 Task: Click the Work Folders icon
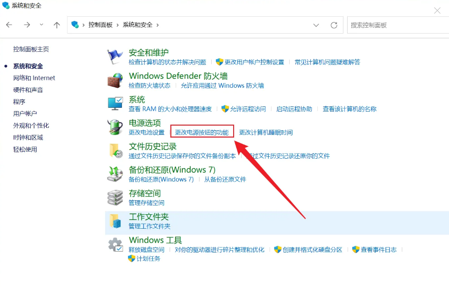[x=116, y=221]
